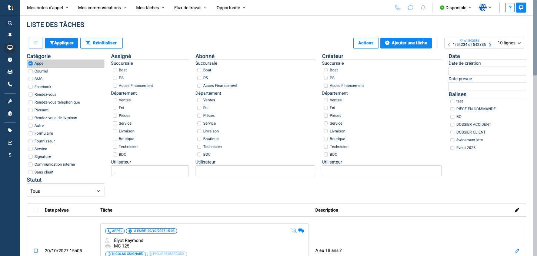The width and height of the screenshot is (537, 256).
Task: Click the phone icon in the sidebar
Action: click(10, 84)
